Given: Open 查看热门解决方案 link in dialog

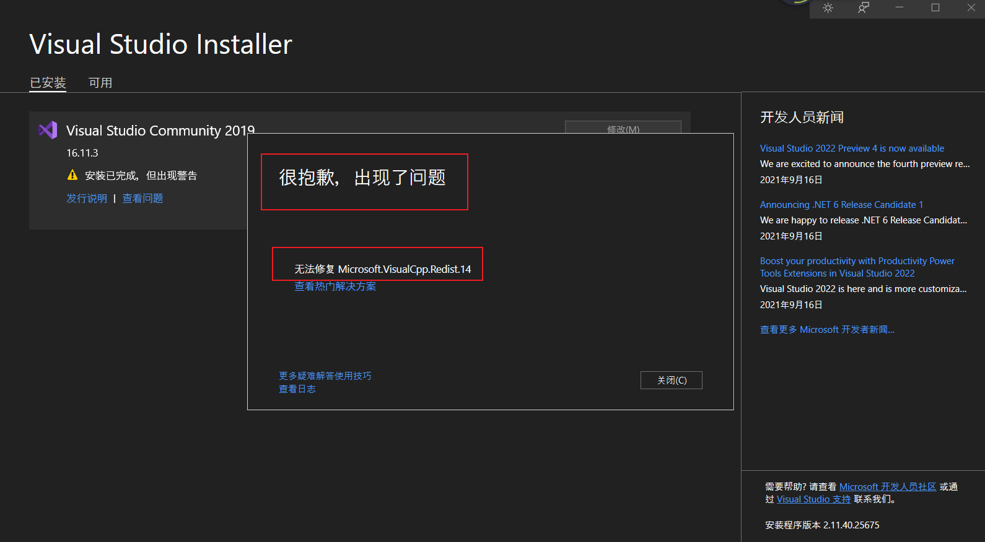Looking at the screenshot, I should (x=335, y=286).
